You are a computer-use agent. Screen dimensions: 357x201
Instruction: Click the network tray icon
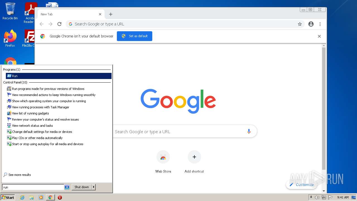pyautogui.click(x=324, y=197)
